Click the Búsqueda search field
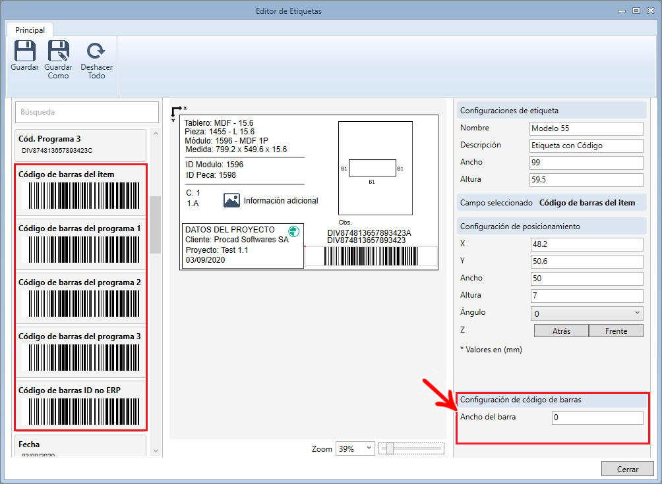The image size is (662, 484). coord(87,112)
